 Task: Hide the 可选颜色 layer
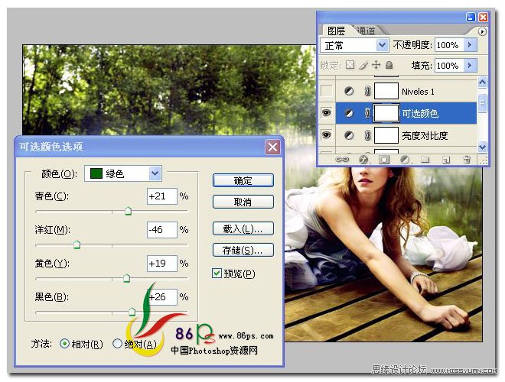pyautogui.click(x=326, y=113)
